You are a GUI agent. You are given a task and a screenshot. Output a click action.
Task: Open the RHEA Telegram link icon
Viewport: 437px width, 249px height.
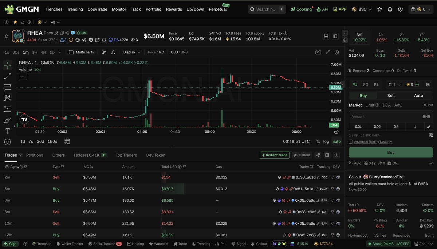coord(84,40)
